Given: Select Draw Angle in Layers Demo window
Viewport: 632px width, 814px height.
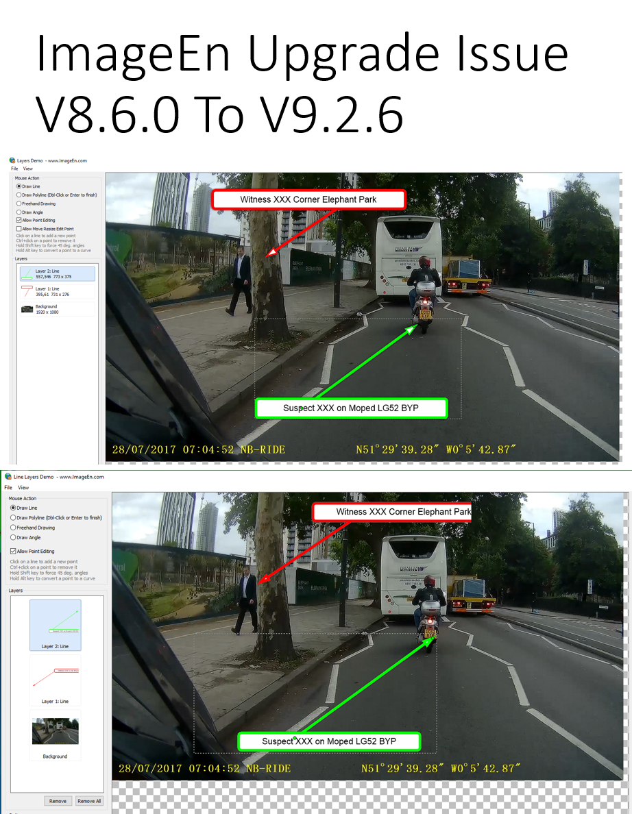Looking at the screenshot, I should (x=29, y=212).
